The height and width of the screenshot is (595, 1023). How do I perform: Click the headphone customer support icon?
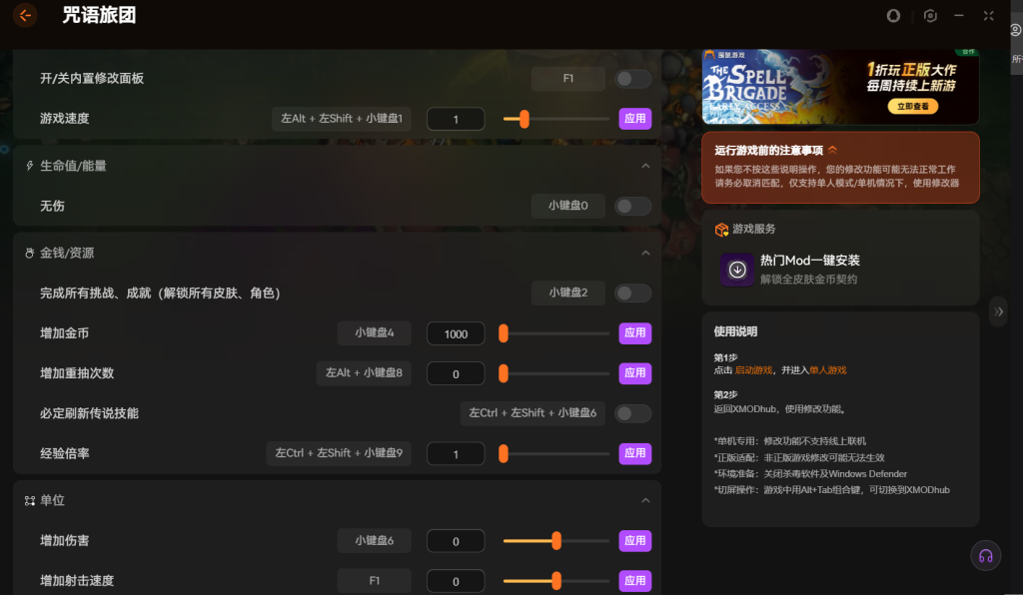(986, 556)
